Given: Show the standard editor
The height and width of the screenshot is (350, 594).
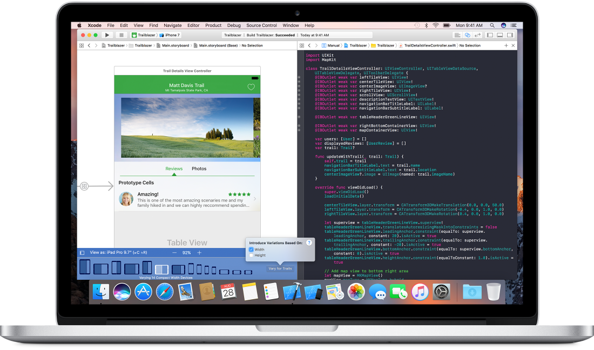Looking at the screenshot, I should [x=457, y=35].
